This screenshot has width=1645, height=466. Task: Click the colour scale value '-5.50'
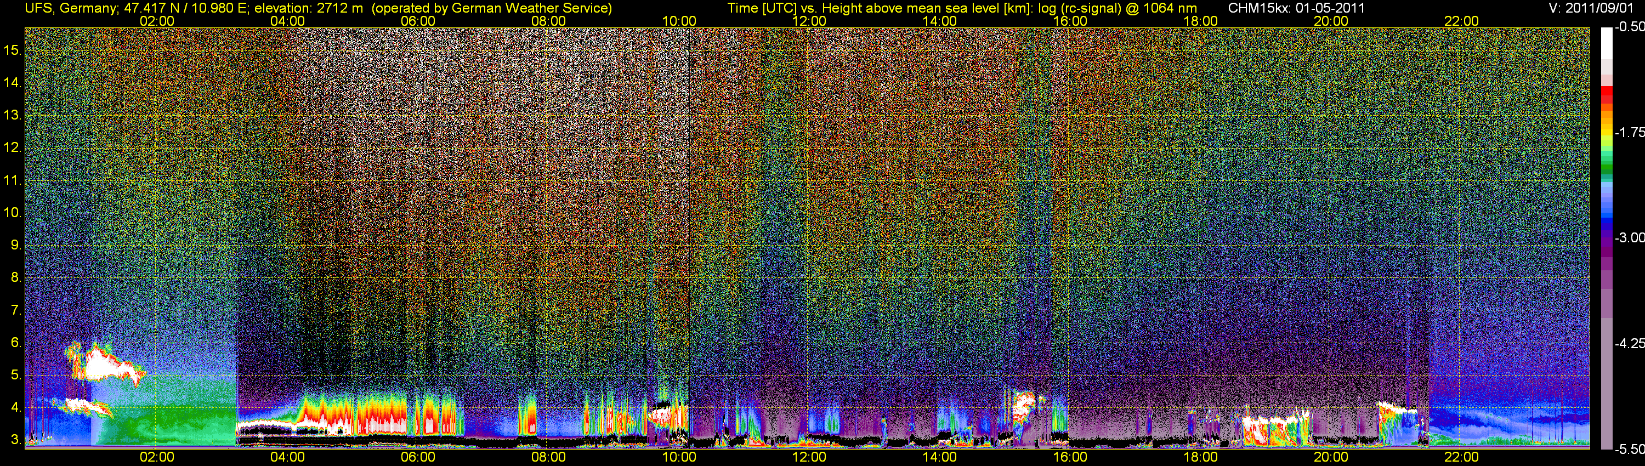[1629, 450]
